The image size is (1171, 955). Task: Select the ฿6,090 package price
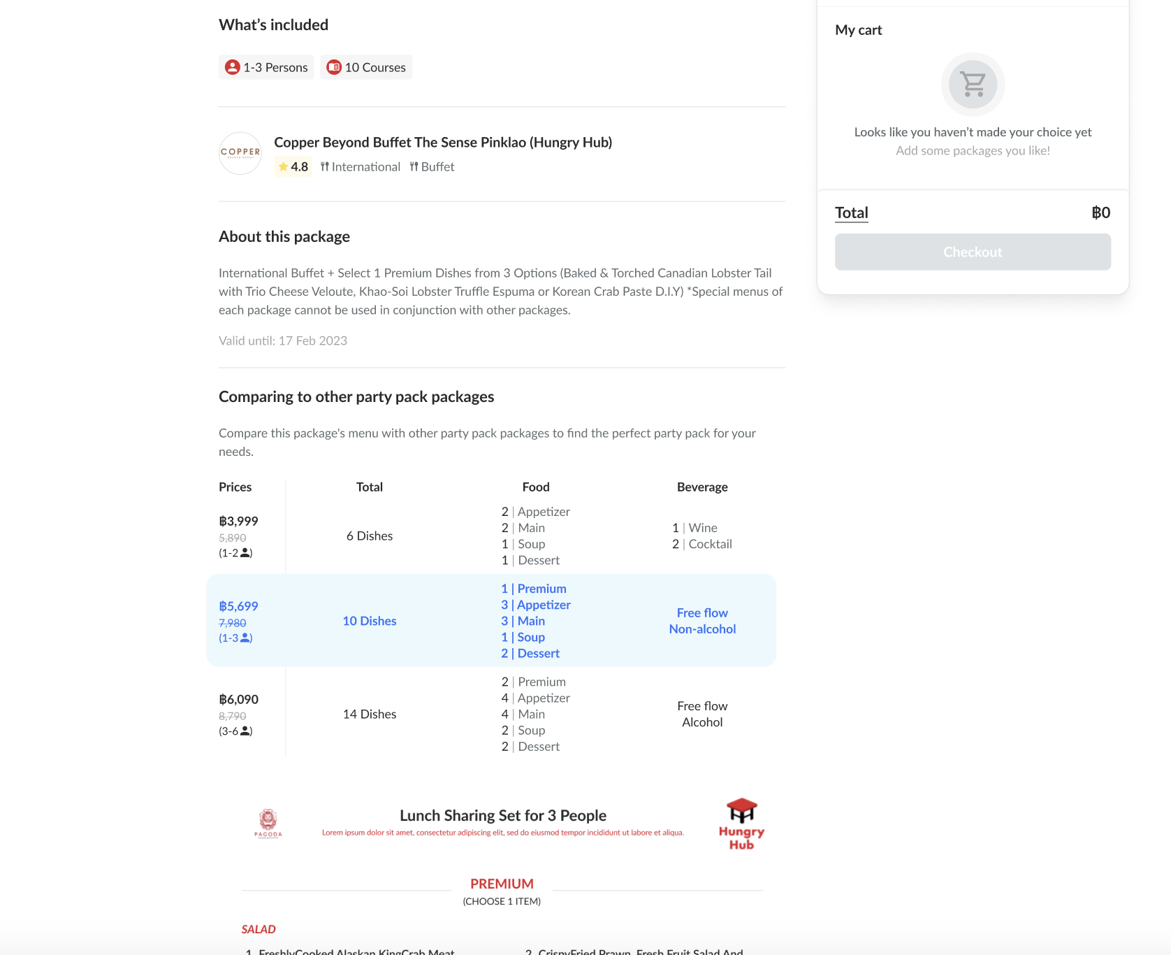(x=238, y=699)
